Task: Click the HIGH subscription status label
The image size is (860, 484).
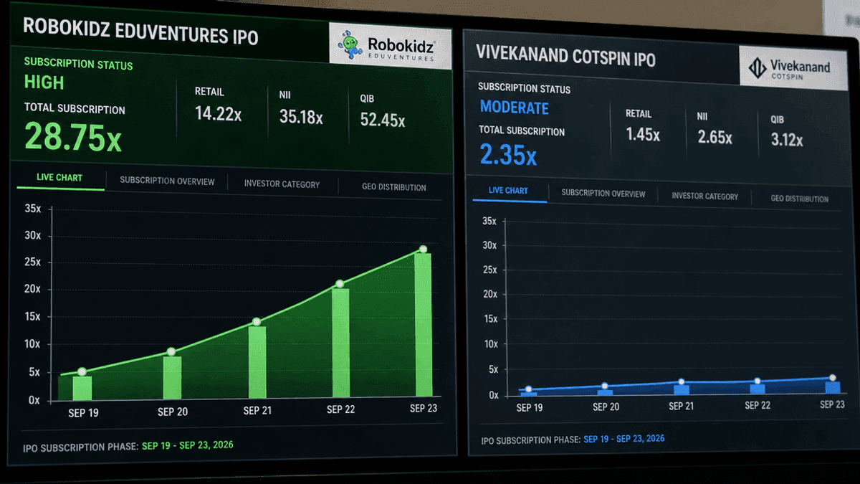Action: 44,82
